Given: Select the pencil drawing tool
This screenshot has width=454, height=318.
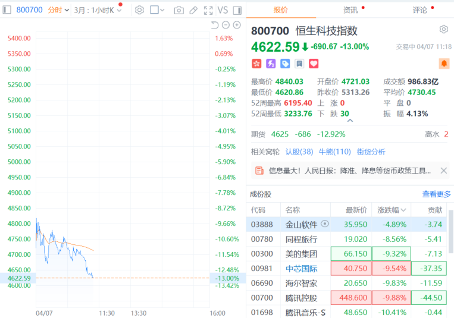Looking at the screenshot, I should (x=193, y=10).
